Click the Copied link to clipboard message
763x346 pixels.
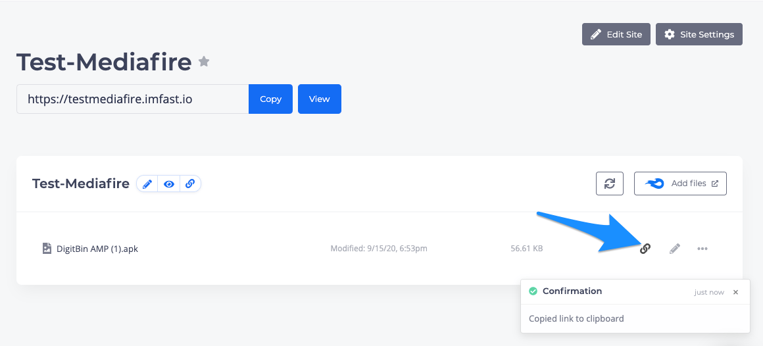pyautogui.click(x=576, y=319)
